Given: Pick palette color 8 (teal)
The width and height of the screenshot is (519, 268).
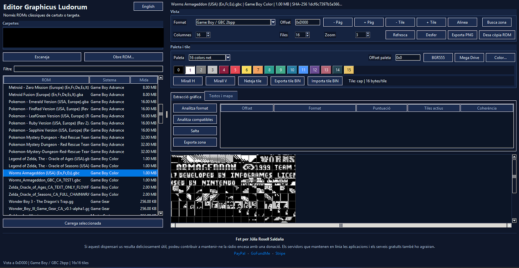Looking at the screenshot, I should [269, 70].
